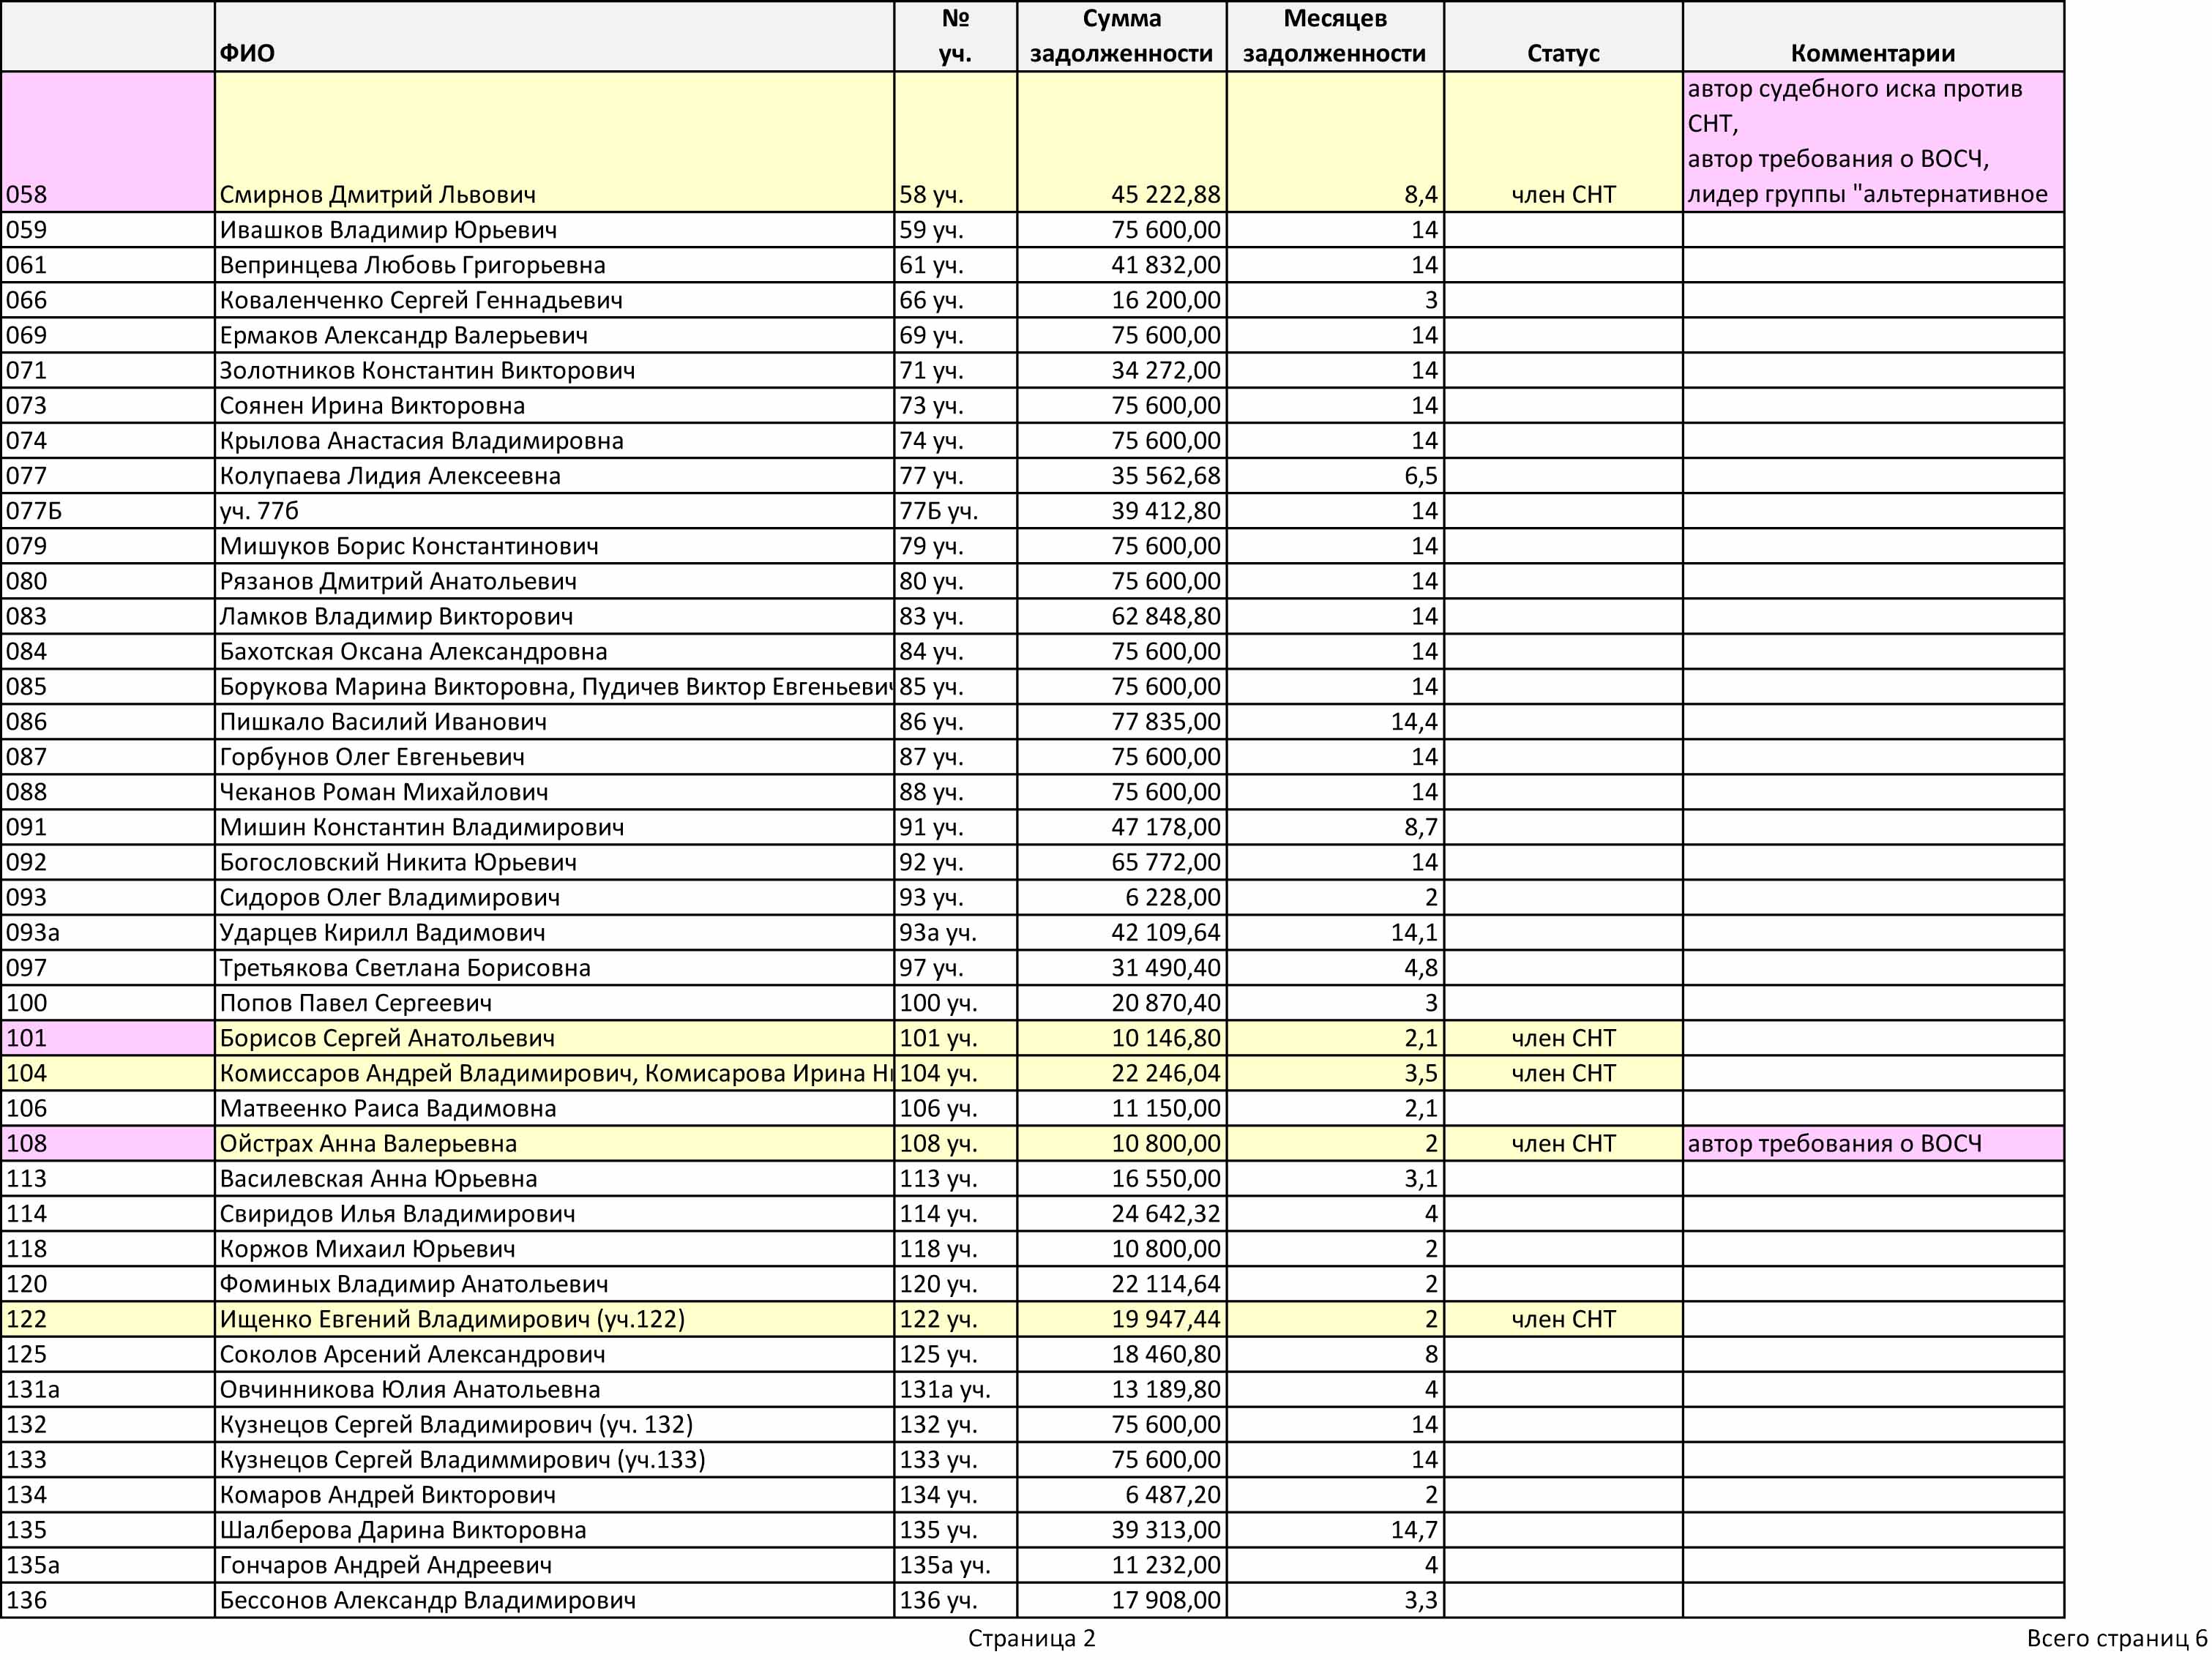Select Матвеенко Раиса Вадимовна
Image resolution: width=2212 pixels, height=1660 pixels.
pyautogui.click(x=388, y=1108)
